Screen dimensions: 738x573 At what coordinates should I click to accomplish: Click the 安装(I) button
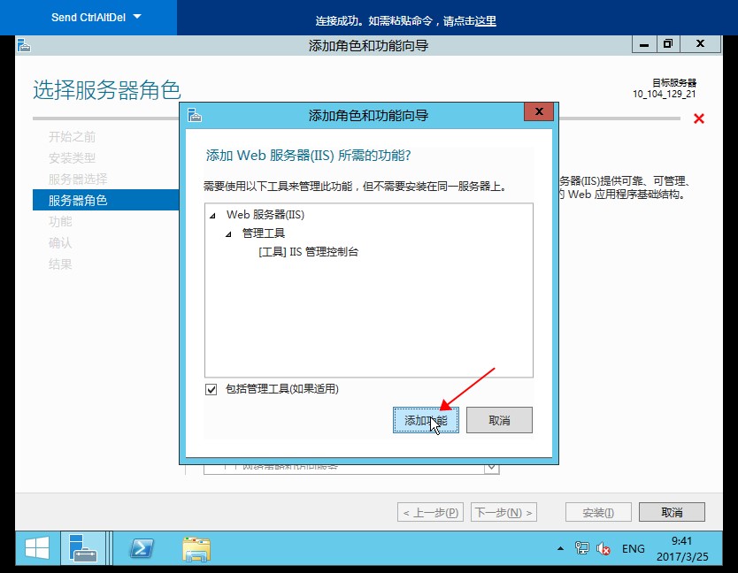tap(598, 512)
